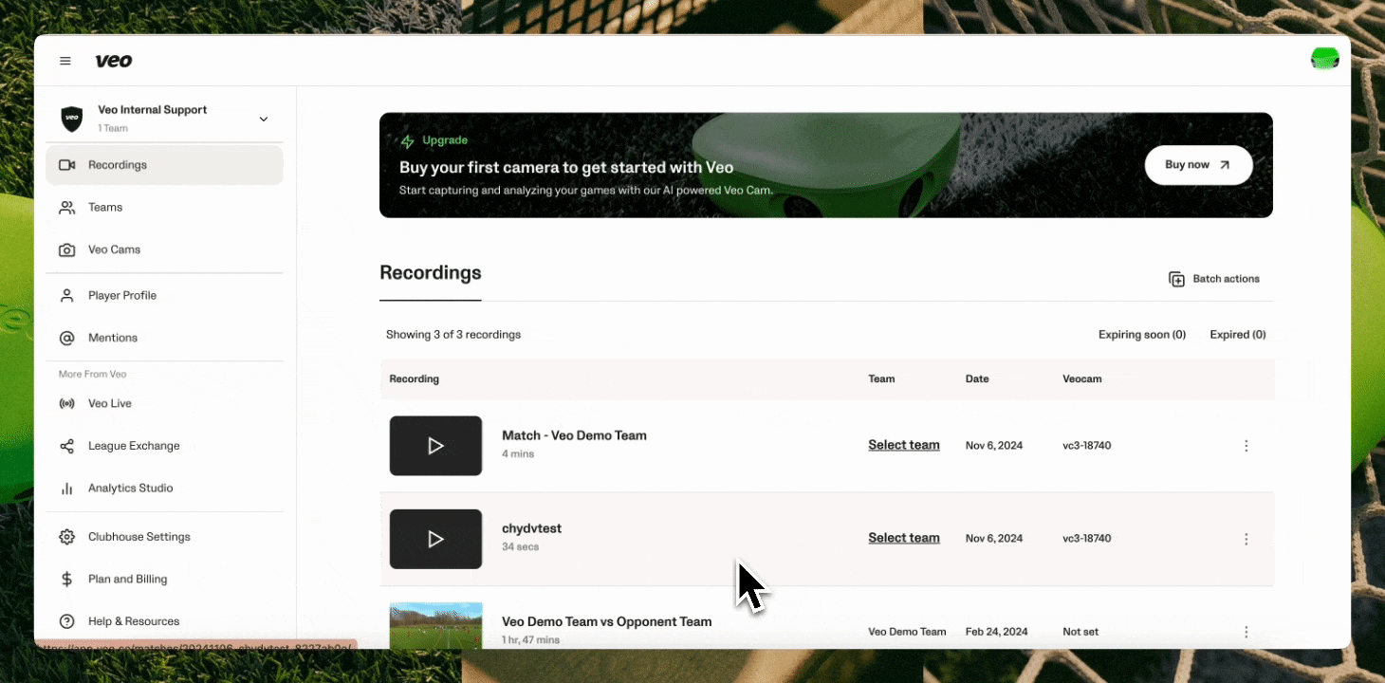Screen dimensions: 1385x683
Task: Click the veo logo in header
Action: coord(114,61)
